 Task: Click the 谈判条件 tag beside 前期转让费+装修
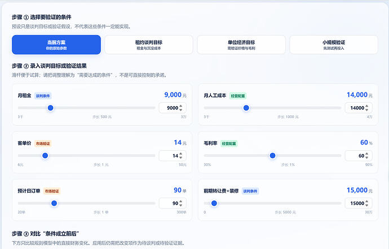tap(250, 191)
